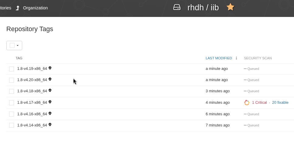Tick the checkbox for tag 1.8-v4.16-x86_64
The height and width of the screenshot is (141, 294).
[12, 114]
